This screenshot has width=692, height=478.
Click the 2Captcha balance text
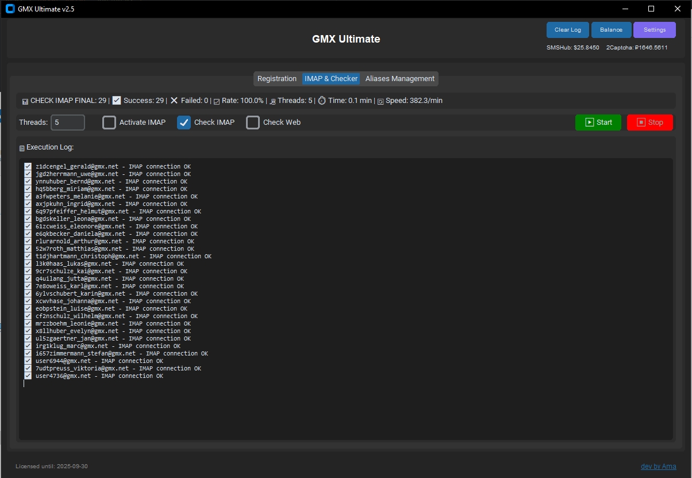click(637, 48)
